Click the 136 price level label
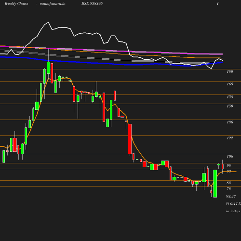The width and height of the screenshot is (241, 241). coord(230,122)
